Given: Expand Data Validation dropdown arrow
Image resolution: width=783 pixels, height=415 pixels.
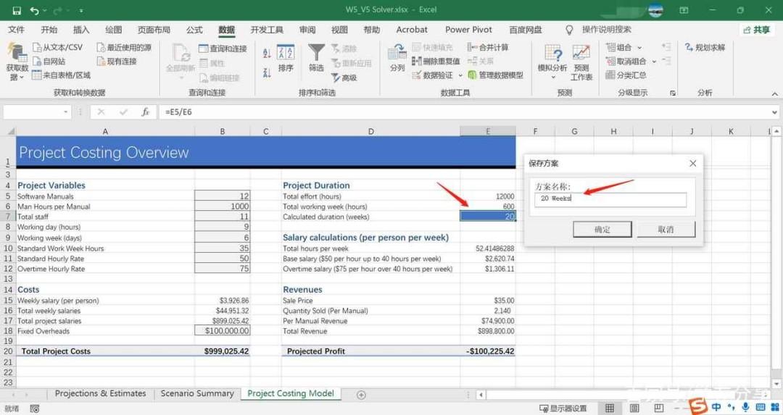Looking at the screenshot, I should pyautogui.click(x=460, y=75).
